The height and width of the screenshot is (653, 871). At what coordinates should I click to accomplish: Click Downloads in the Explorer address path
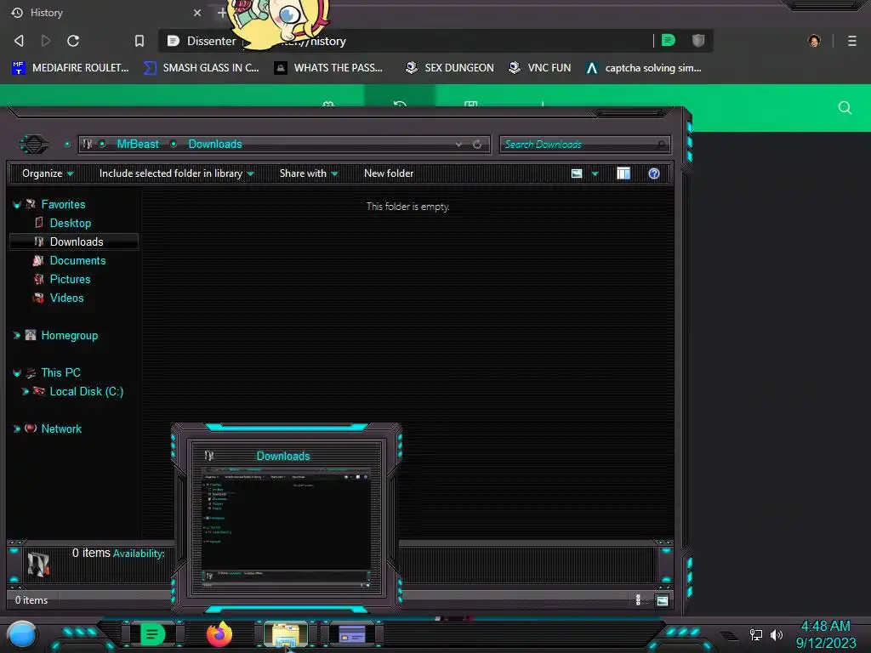point(215,145)
